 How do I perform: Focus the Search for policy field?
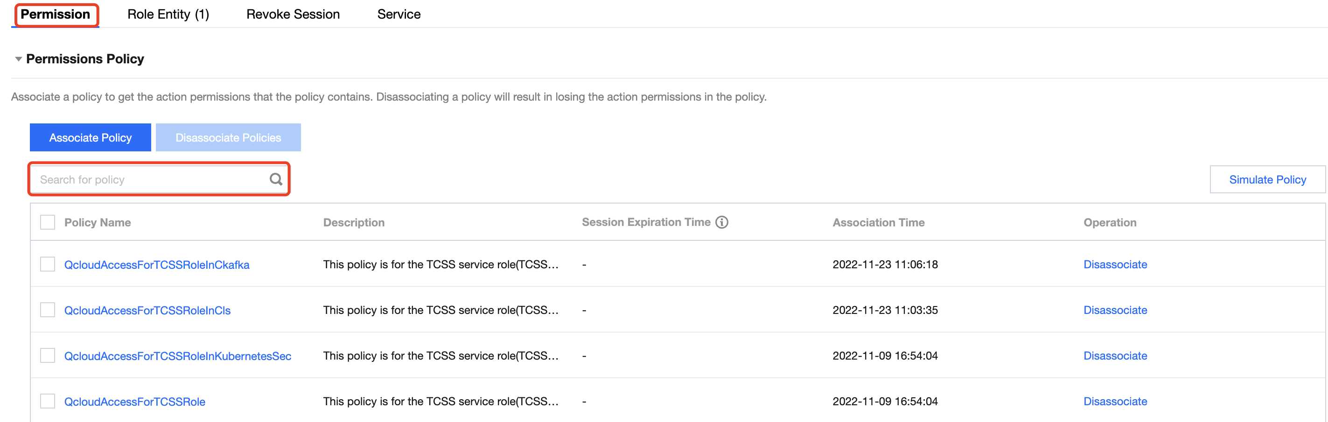149,180
